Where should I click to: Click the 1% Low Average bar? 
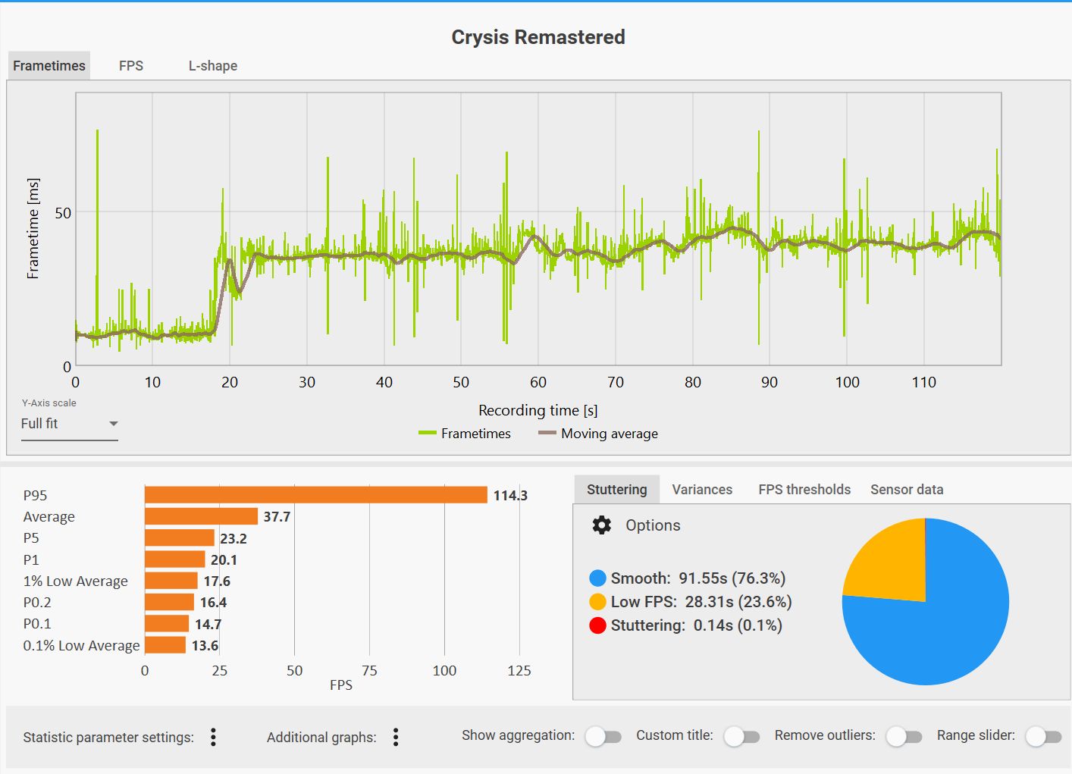tap(171, 581)
